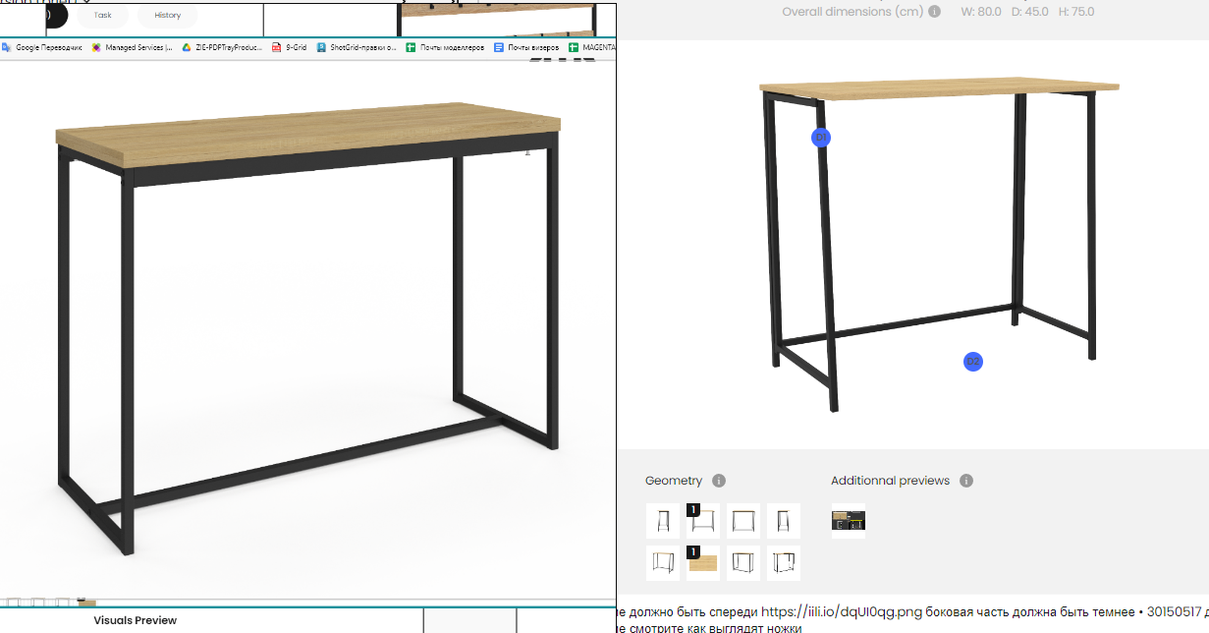Open ZIE-PDPTrayProduc... Drive bookmark
The image size is (1209, 633).
(223, 47)
